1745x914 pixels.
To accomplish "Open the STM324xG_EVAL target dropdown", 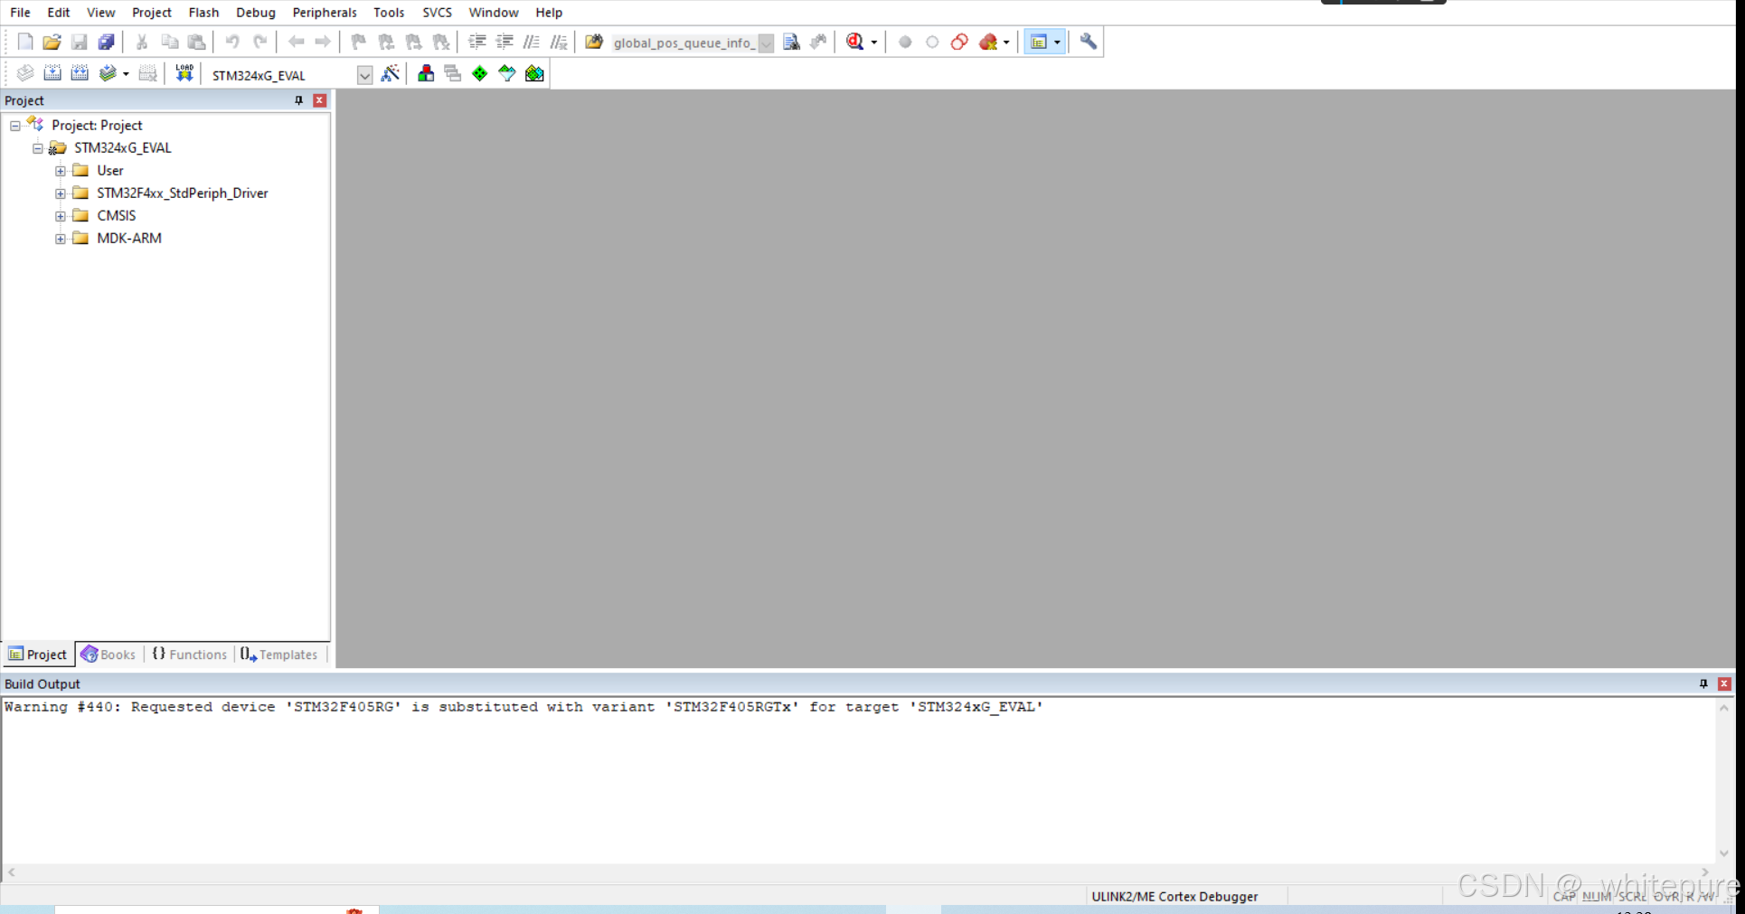I will 364,75.
